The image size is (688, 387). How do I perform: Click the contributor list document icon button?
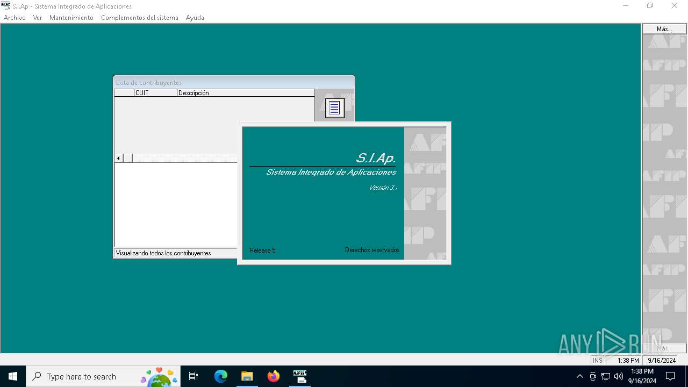(335, 108)
